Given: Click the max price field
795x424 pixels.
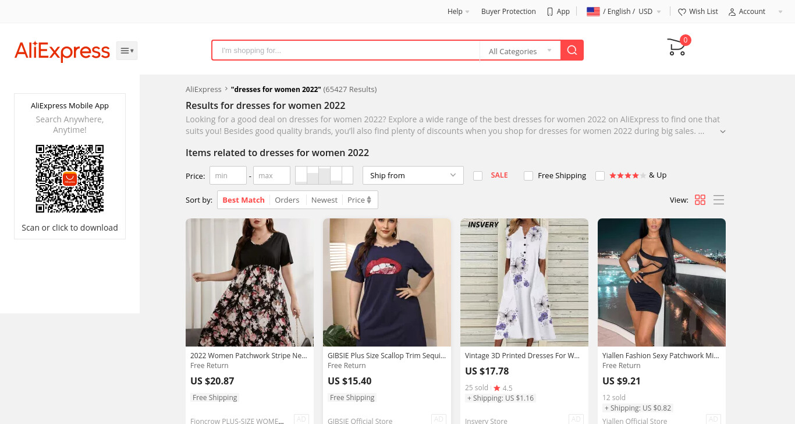Looking at the screenshot, I should pyautogui.click(x=272, y=175).
